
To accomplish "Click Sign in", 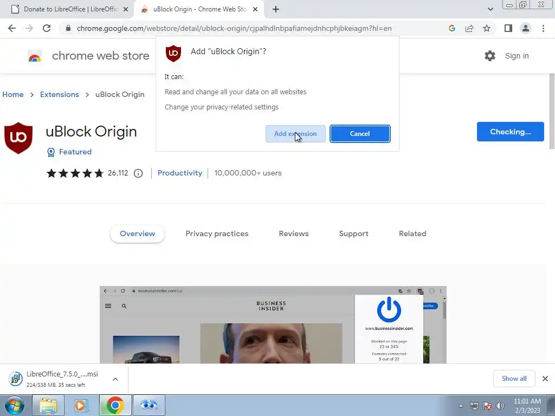I will point(517,56).
